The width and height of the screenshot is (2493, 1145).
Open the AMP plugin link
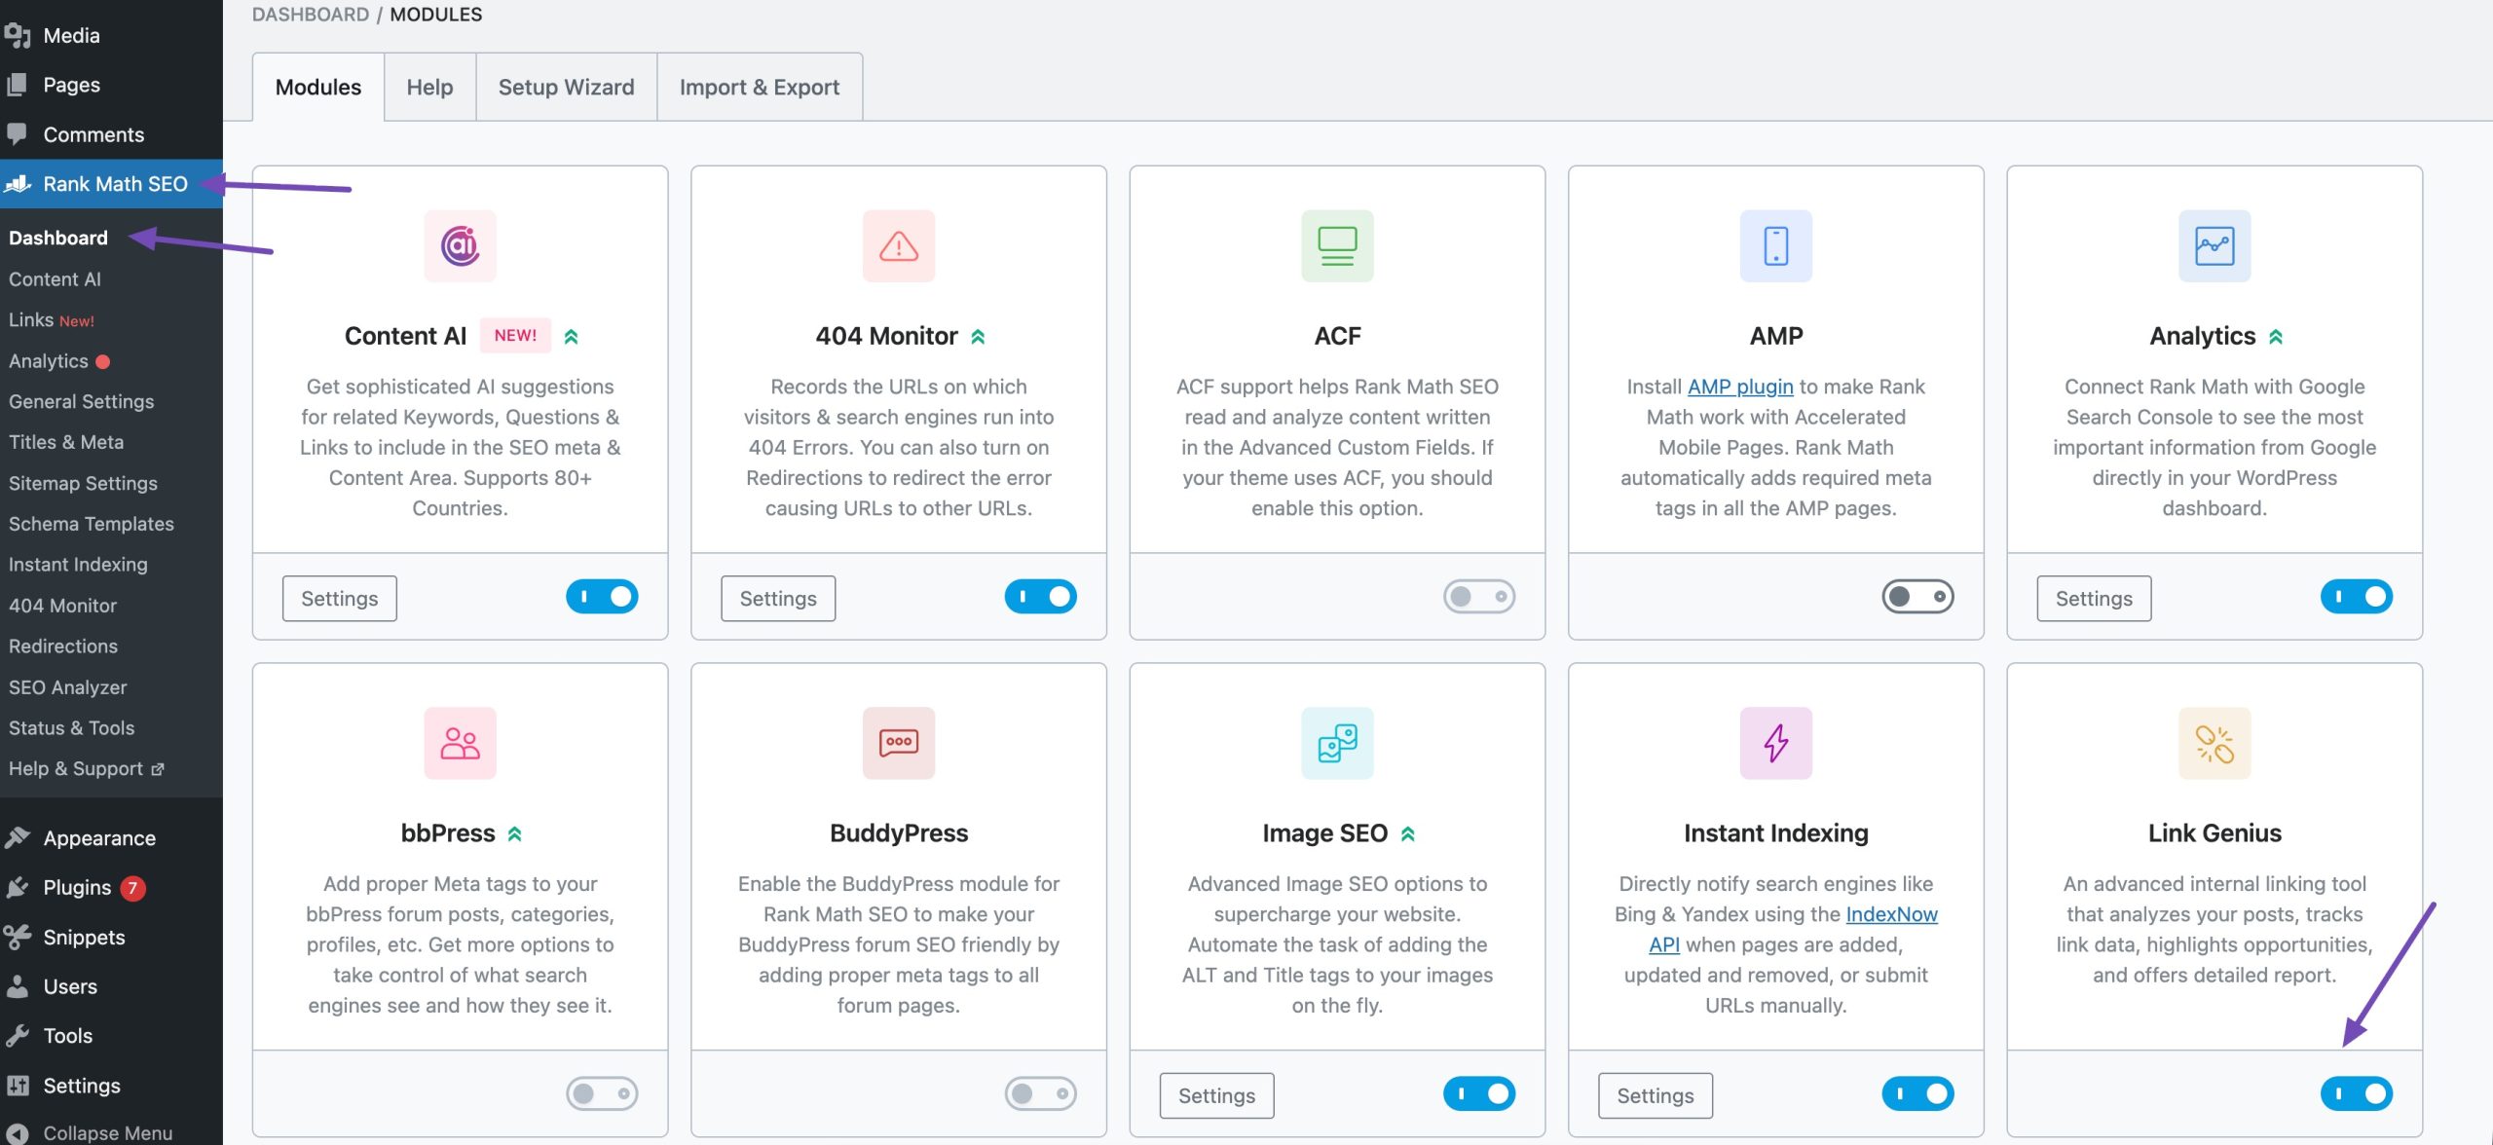pos(1739,386)
